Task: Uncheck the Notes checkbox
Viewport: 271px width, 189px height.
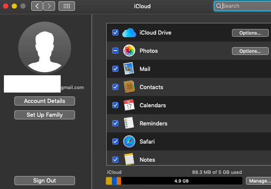Action: click(115, 160)
